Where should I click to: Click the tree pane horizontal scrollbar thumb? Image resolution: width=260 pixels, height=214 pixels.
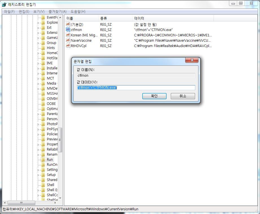pos(21,203)
